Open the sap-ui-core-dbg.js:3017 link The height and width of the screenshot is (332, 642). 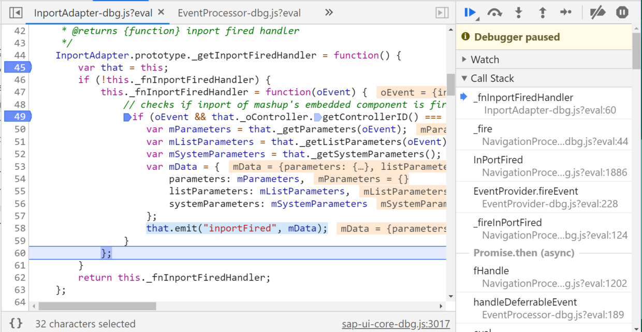point(396,324)
